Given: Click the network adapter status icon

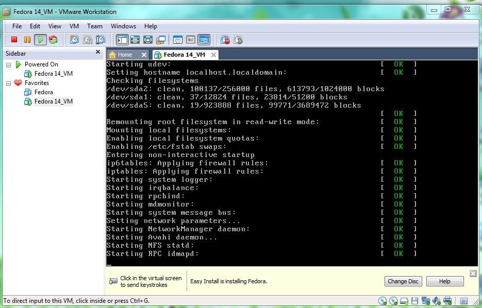Looking at the screenshot, I should click(426, 301).
